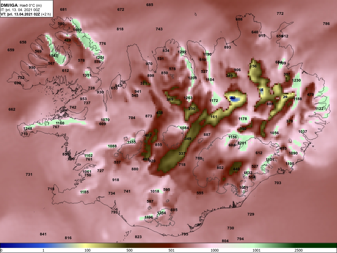Viewport: 337px width, 253px height.
Task: Click the map value 1172
Action: 214,101
